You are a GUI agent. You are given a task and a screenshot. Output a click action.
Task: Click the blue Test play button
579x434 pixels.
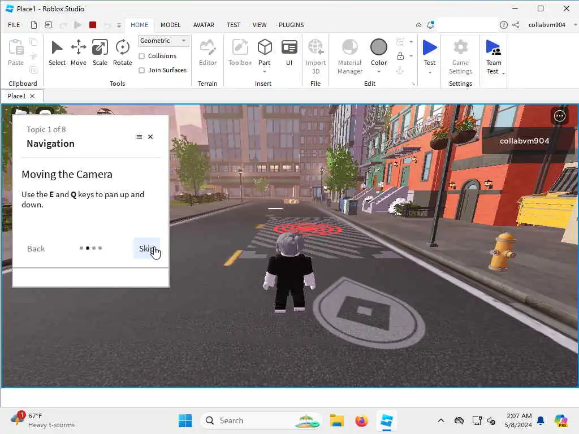(430, 48)
